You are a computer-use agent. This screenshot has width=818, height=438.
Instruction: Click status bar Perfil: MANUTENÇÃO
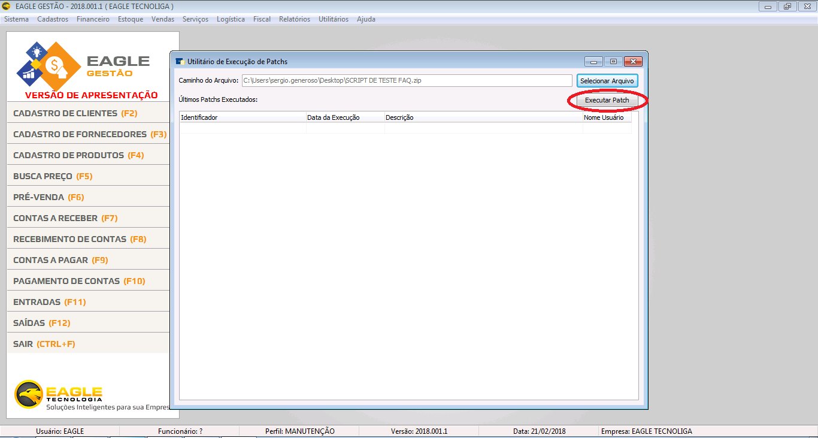click(300, 431)
